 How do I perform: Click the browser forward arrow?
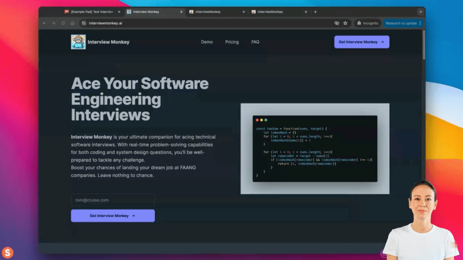point(54,23)
